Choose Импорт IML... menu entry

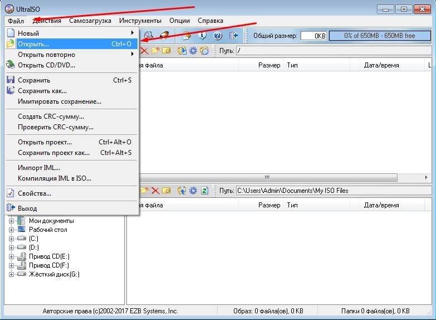pyautogui.click(x=71, y=168)
